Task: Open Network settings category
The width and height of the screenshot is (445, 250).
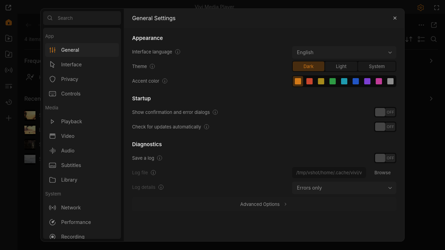Action: click(82, 208)
